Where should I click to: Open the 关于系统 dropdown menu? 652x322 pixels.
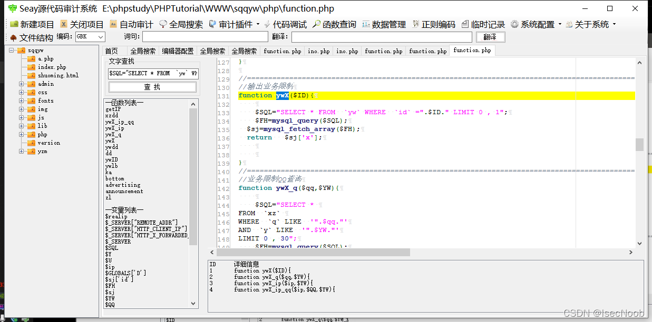(590, 24)
